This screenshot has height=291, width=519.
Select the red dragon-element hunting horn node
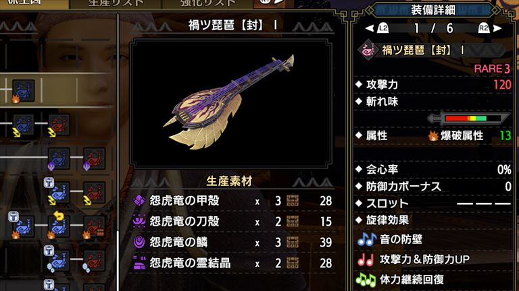[x=95, y=159]
